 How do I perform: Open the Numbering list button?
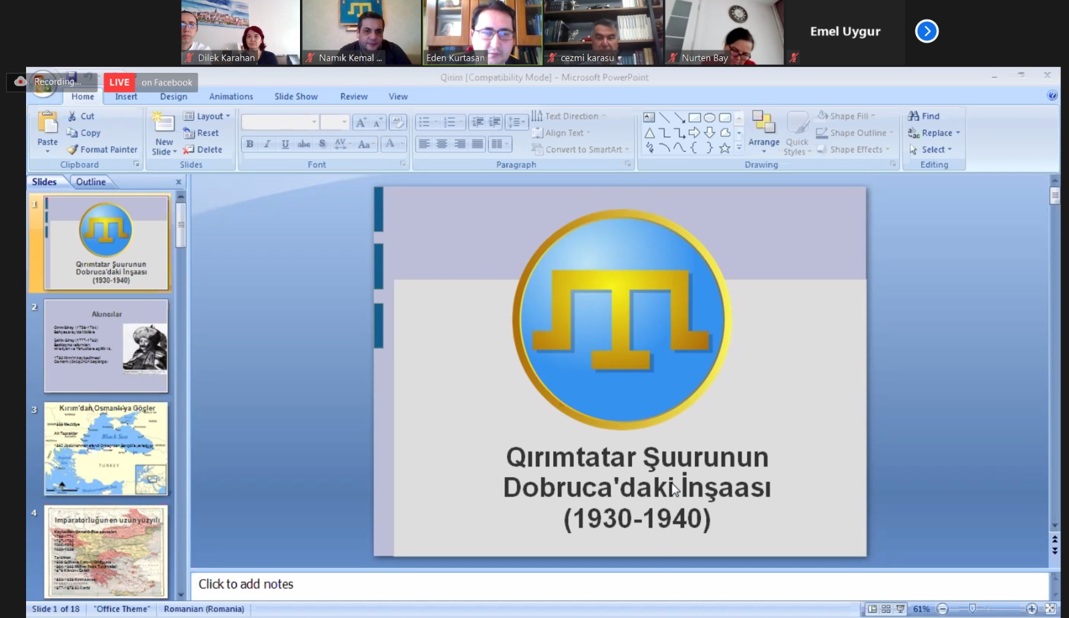[453, 122]
